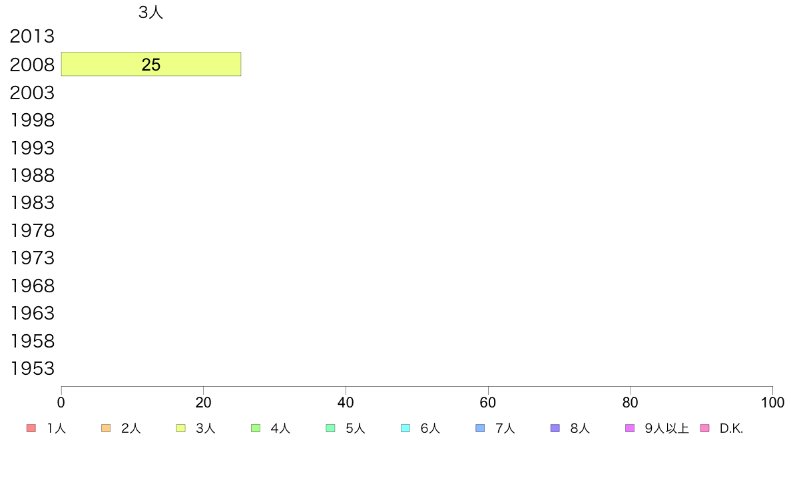Click the 1人 legend color swatch
The height and width of the screenshot is (490, 791).
click(x=31, y=428)
